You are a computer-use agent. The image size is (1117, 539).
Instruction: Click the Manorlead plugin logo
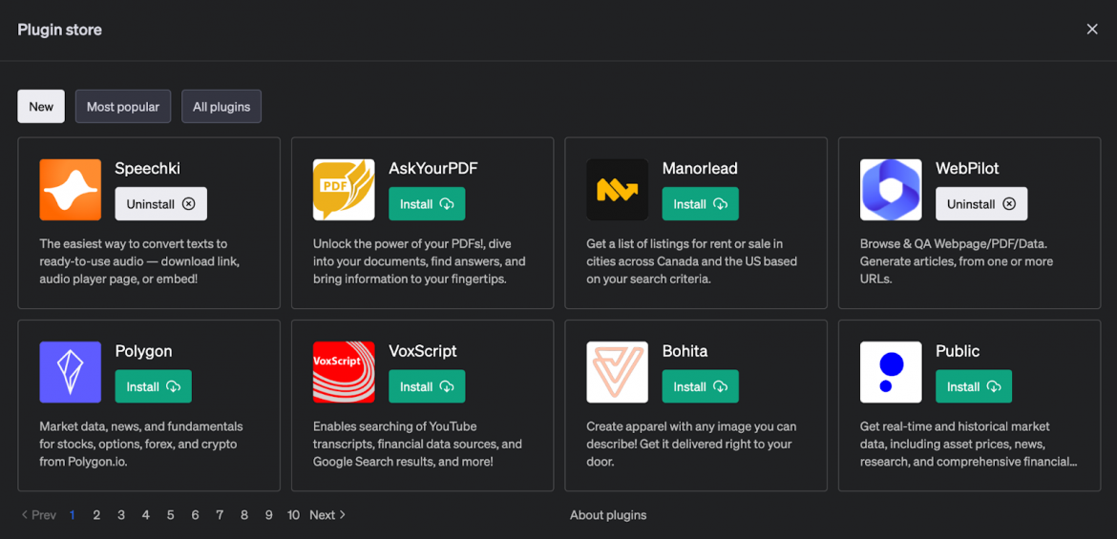[617, 190]
